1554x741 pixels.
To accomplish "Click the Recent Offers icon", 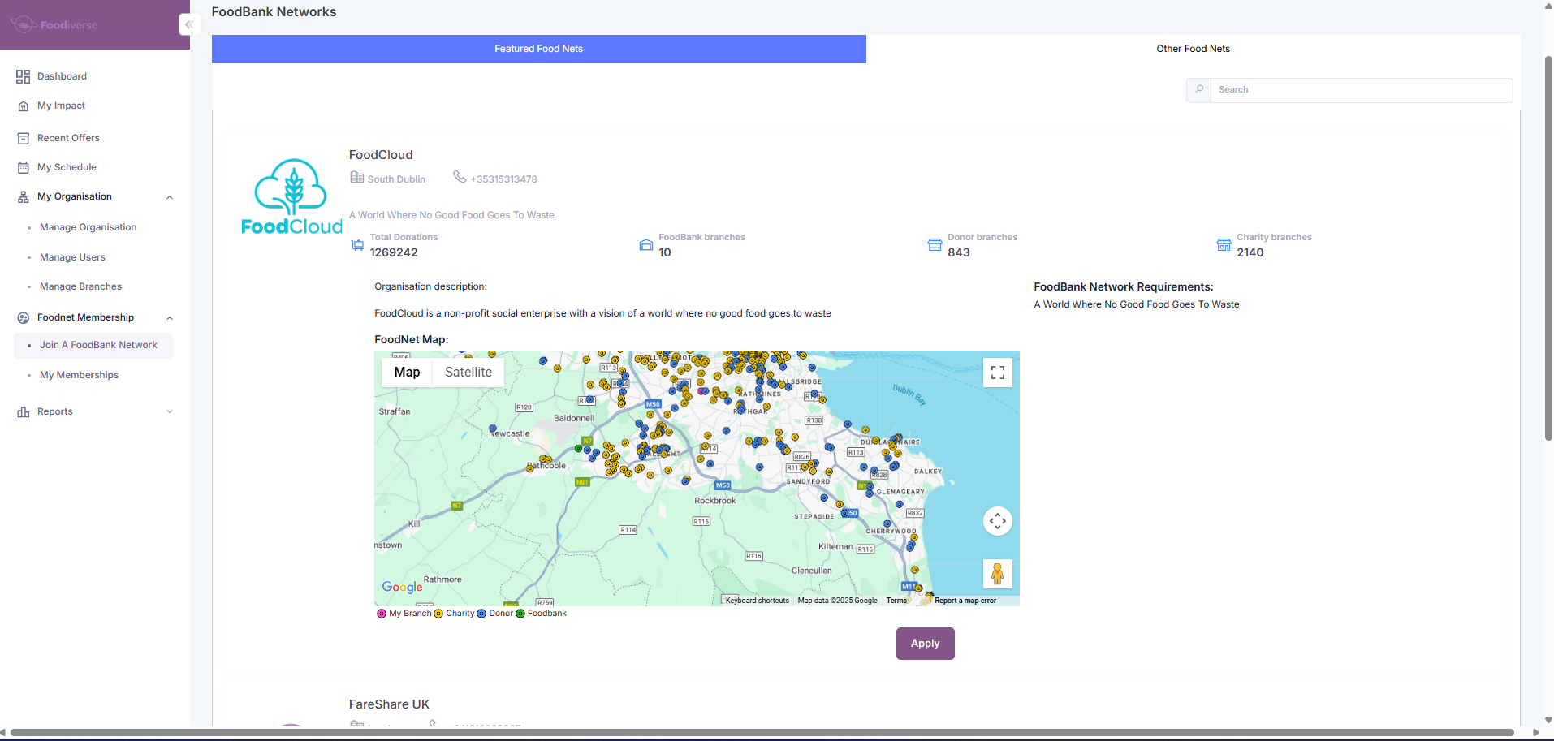I will [x=23, y=138].
